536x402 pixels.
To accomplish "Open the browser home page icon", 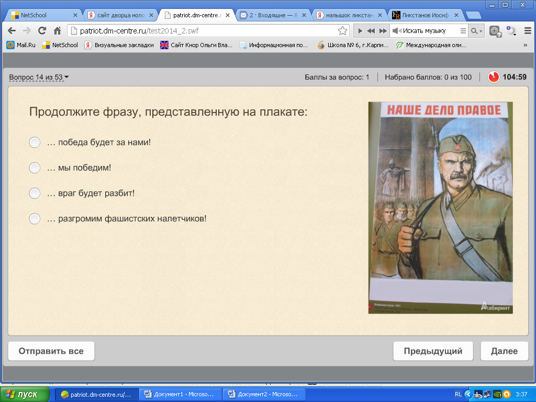I will [58, 31].
